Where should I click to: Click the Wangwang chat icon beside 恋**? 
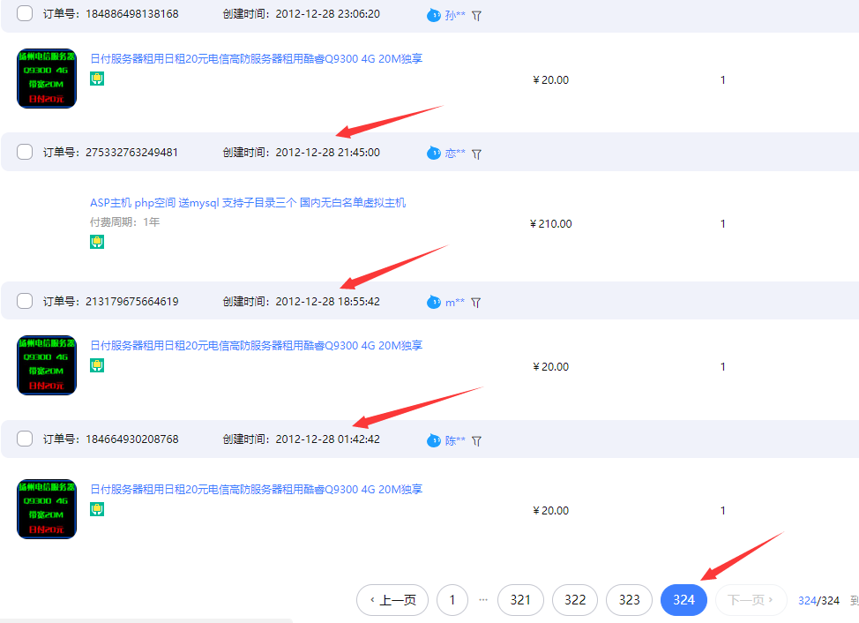(433, 153)
